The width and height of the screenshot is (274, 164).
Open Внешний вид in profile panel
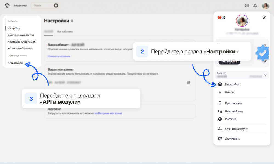tap(234, 111)
